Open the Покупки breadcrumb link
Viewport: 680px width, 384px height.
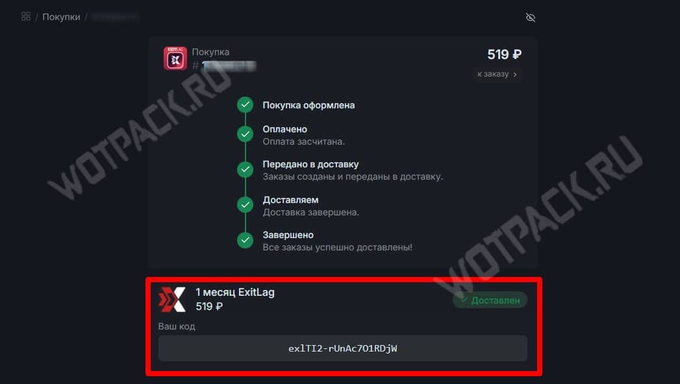(61, 17)
